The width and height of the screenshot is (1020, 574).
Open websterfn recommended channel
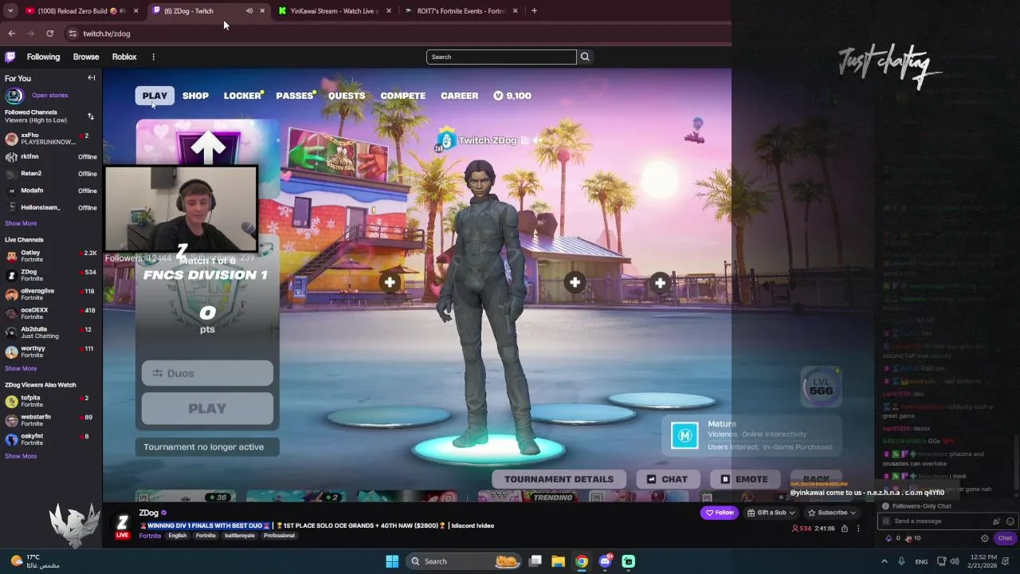pyautogui.click(x=51, y=420)
